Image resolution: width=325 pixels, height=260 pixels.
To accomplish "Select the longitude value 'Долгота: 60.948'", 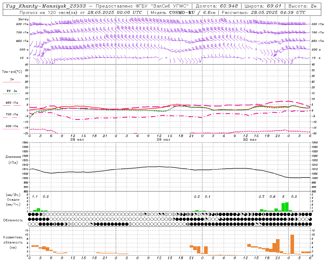I will pos(217,6).
